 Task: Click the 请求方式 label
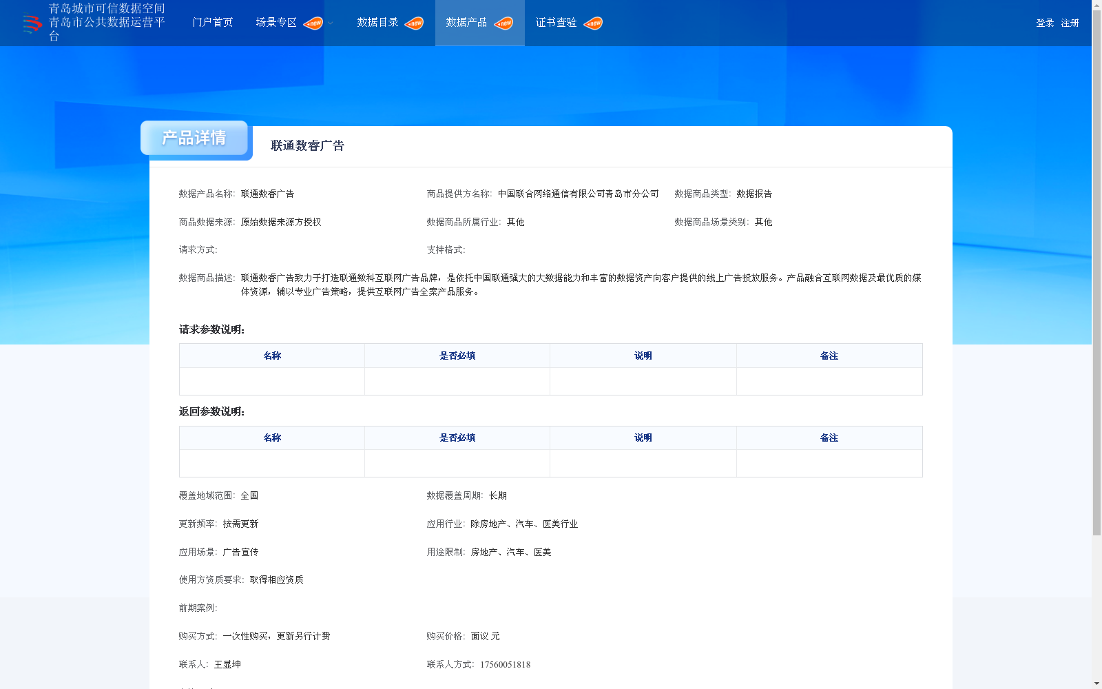click(198, 250)
